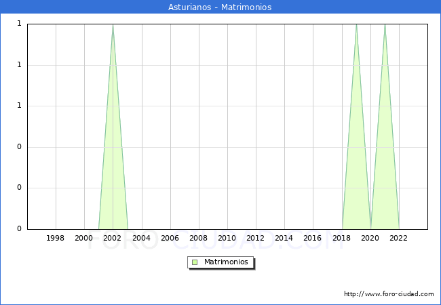441x305 pixels.
Task: Click the chart title Asturianos - Matrimonios
Action: pyautogui.click(x=220, y=7)
